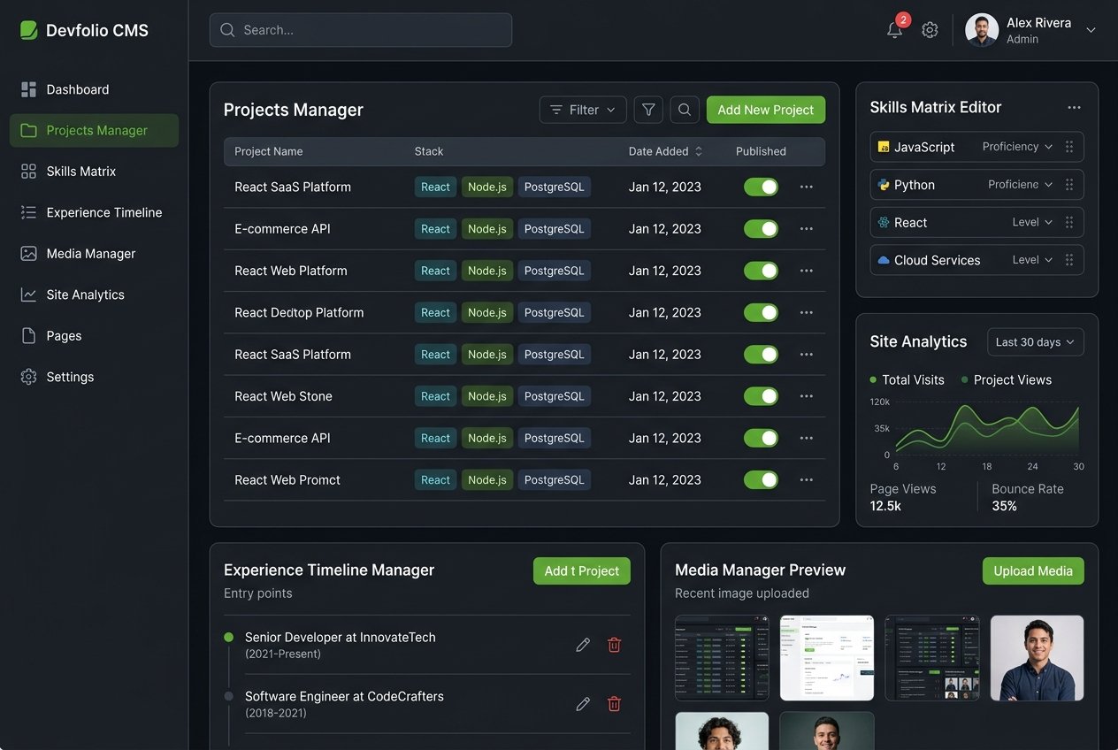Image resolution: width=1118 pixels, height=750 pixels.
Task: Open the Filter dropdown in Projects Manager
Action: pyautogui.click(x=583, y=110)
